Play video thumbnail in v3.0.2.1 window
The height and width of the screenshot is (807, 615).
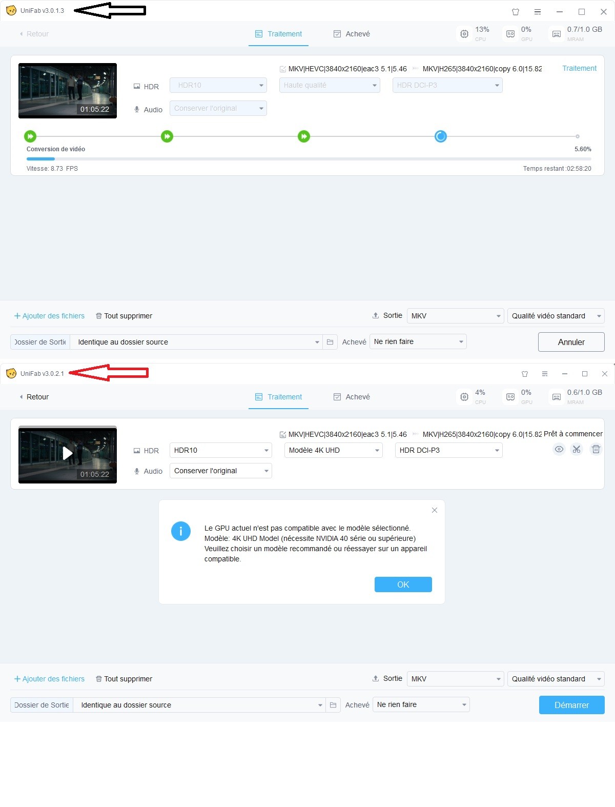pyautogui.click(x=68, y=453)
